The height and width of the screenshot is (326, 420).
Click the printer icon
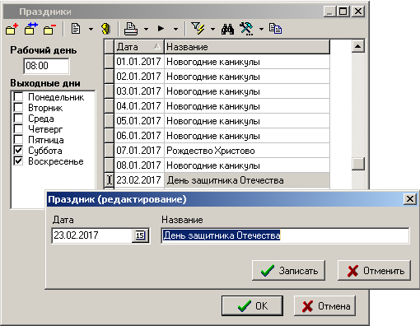tap(131, 29)
